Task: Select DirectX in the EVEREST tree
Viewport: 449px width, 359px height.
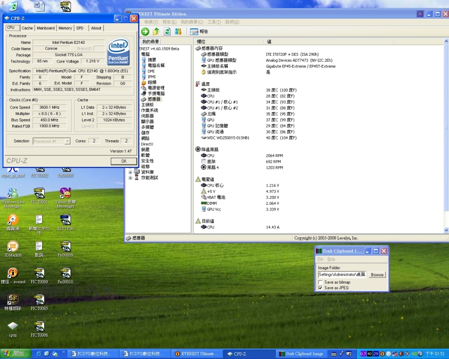Action: tap(147, 144)
